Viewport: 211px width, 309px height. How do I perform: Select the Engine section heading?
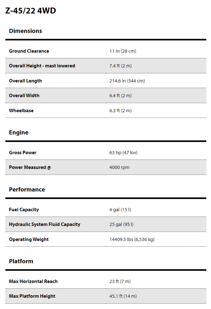19,133
